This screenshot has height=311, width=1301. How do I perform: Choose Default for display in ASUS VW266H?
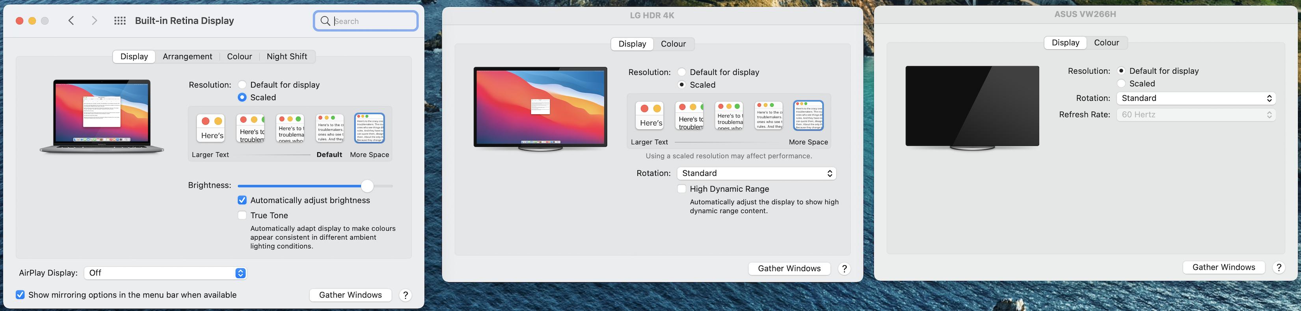pos(1121,71)
